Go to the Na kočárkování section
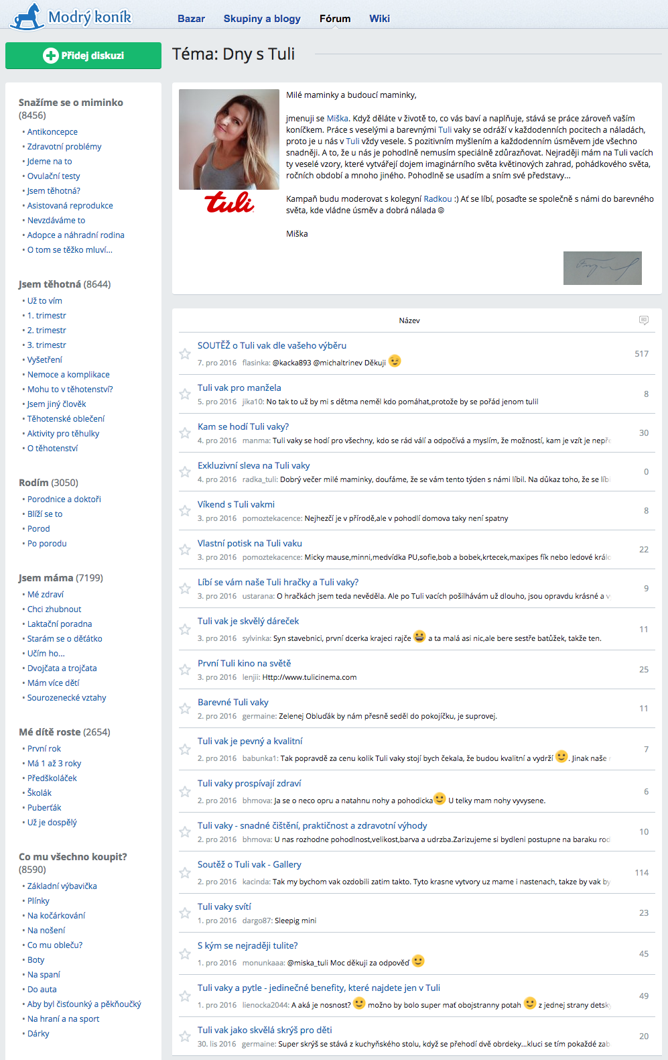The height and width of the screenshot is (1060, 668). pos(56,916)
